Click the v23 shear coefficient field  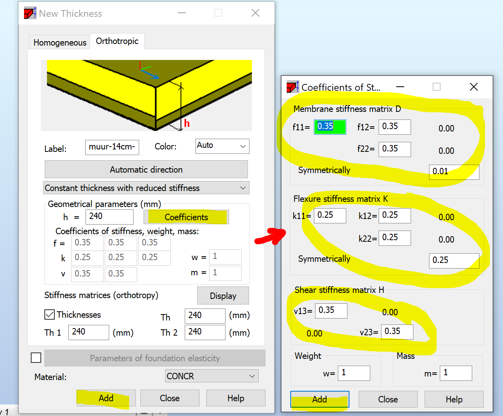click(397, 332)
